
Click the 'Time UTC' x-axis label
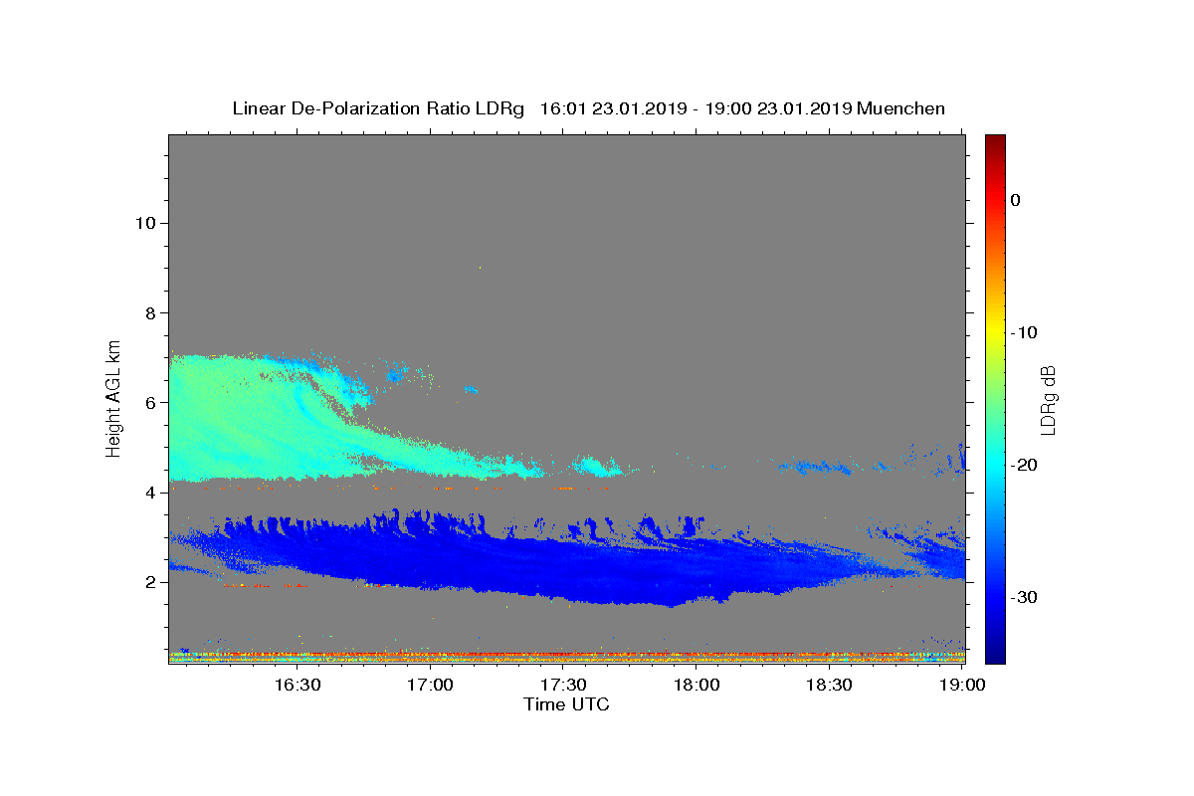point(566,704)
